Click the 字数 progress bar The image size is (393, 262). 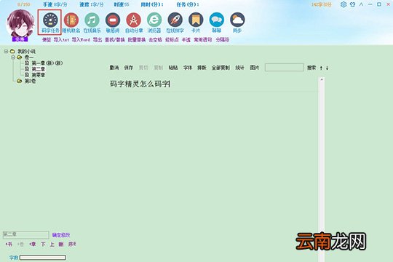coord(43,258)
